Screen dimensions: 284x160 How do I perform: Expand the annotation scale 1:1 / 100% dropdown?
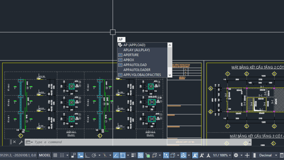pos(222,155)
